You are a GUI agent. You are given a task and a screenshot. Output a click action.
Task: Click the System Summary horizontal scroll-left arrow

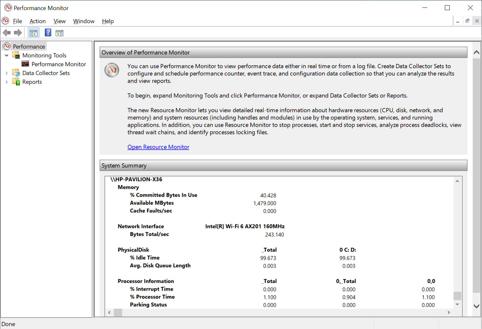[110, 312]
